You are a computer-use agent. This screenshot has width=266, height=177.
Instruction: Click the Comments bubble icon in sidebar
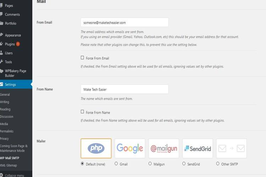click(x=1, y=15)
